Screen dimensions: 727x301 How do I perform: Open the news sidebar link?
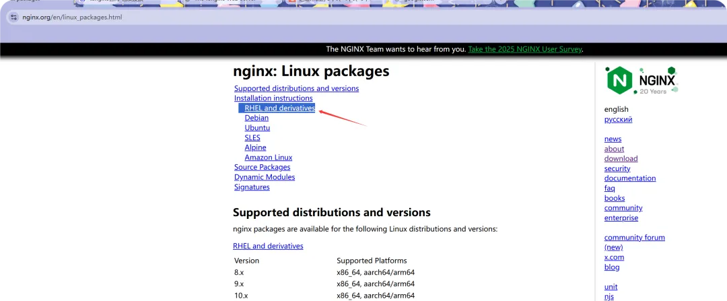(613, 139)
